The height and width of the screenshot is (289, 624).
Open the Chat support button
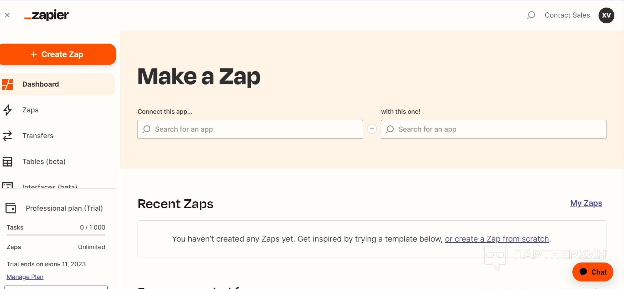593,272
